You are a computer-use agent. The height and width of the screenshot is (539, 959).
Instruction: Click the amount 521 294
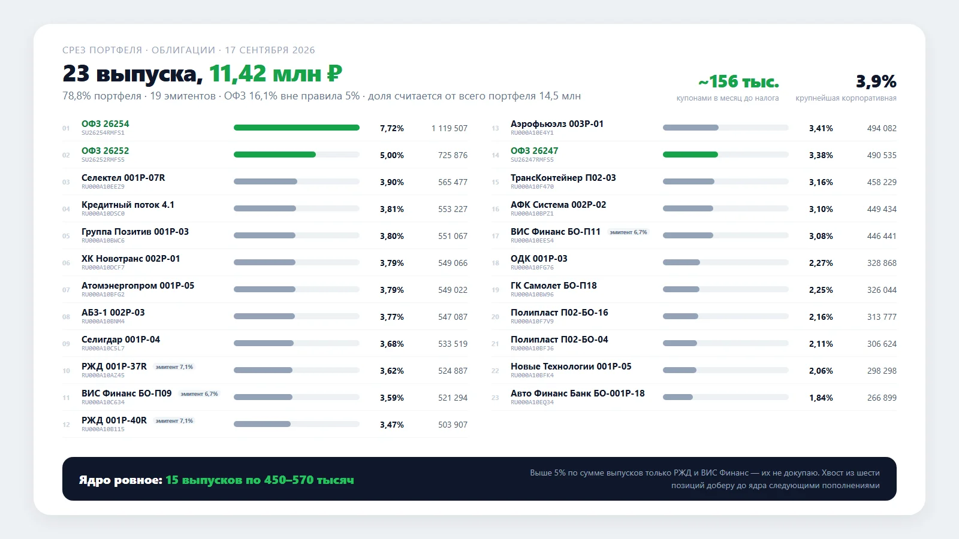point(453,398)
